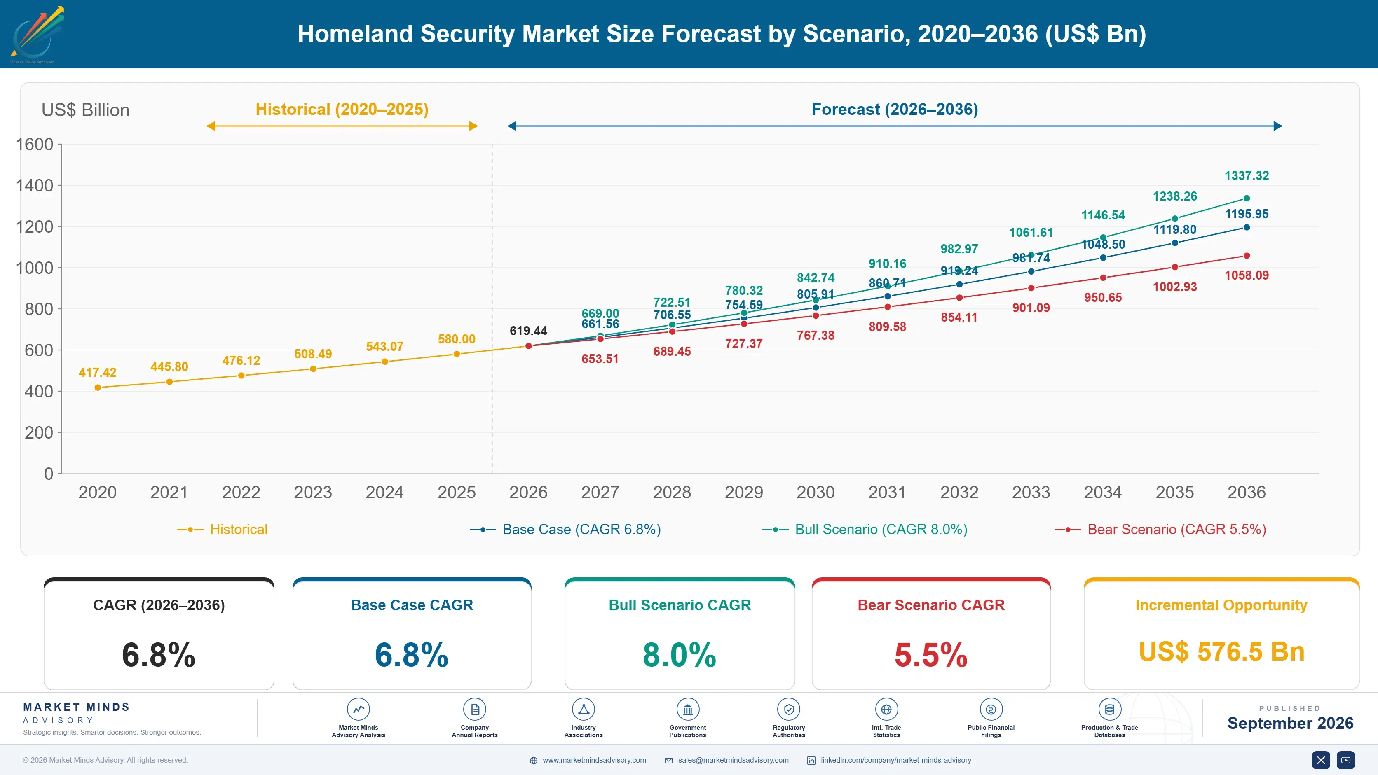Click the 2034 bull point 1146.54
Screen dimensions: 1378x775
pos(1103,237)
